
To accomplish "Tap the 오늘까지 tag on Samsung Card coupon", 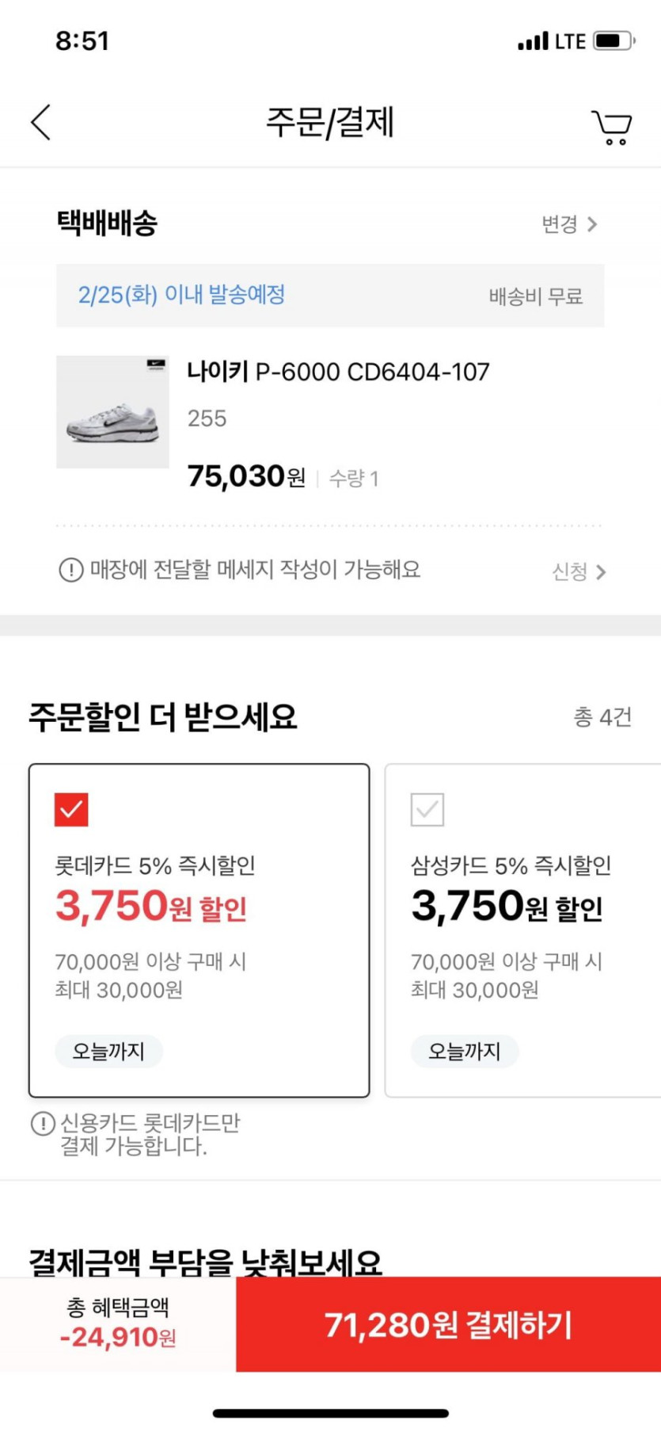I will click(465, 1052).
